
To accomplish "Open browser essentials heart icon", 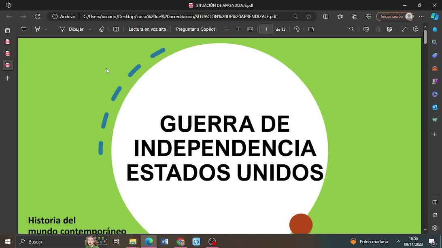I will pyautogui.click(x=368, y=16).
